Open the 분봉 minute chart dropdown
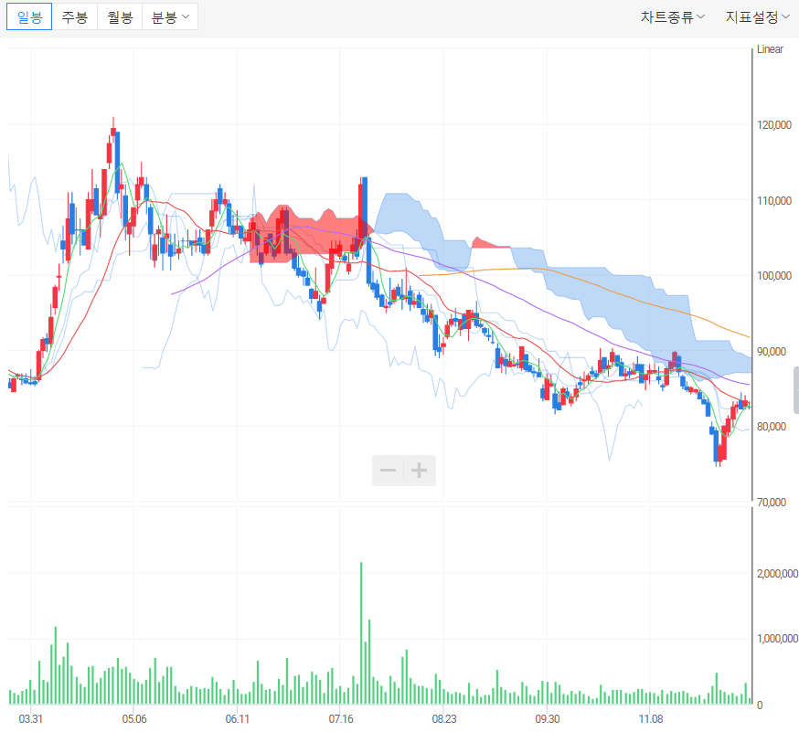This screenshot has height=732, width=799. [170, 16]
